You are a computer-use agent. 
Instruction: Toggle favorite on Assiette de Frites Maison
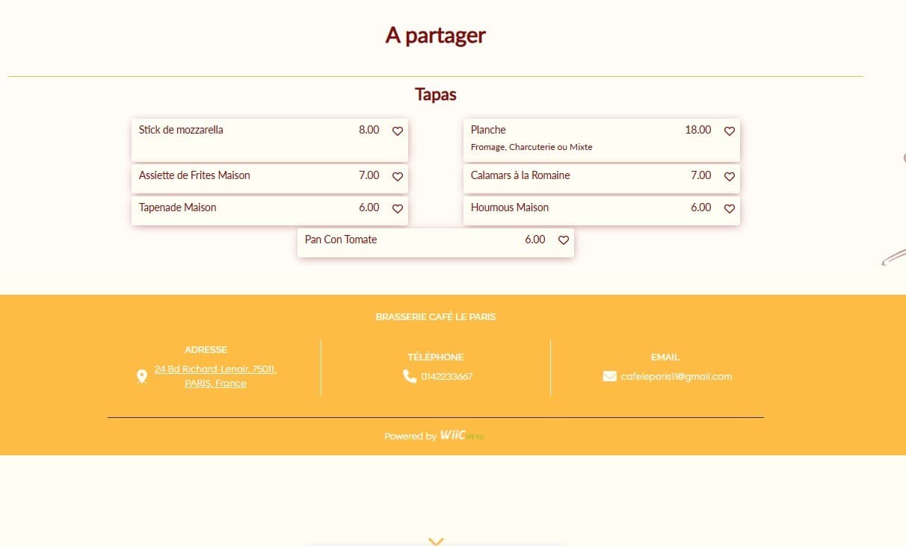[x=397, y=177]
